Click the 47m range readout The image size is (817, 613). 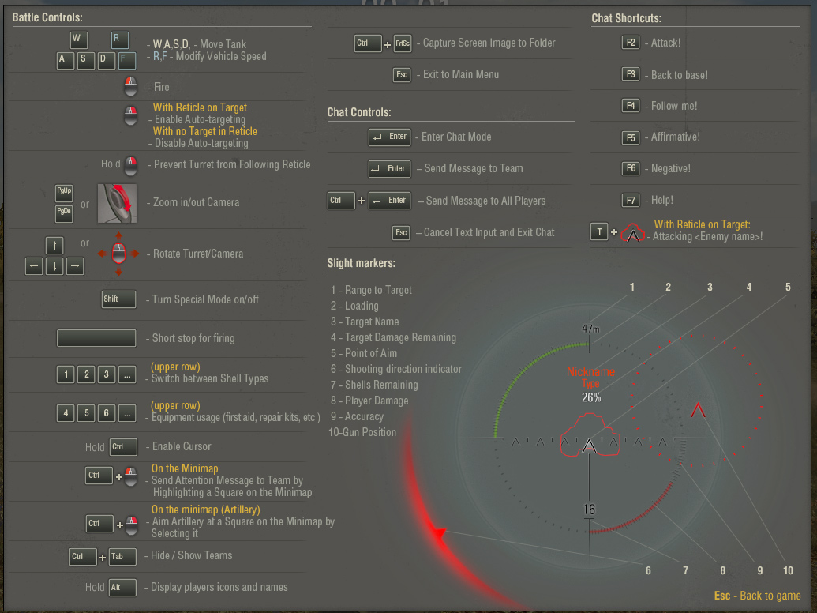pos(591,329)
